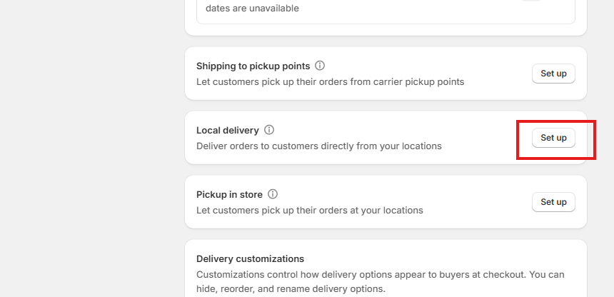Set up Local delivery

553,138
